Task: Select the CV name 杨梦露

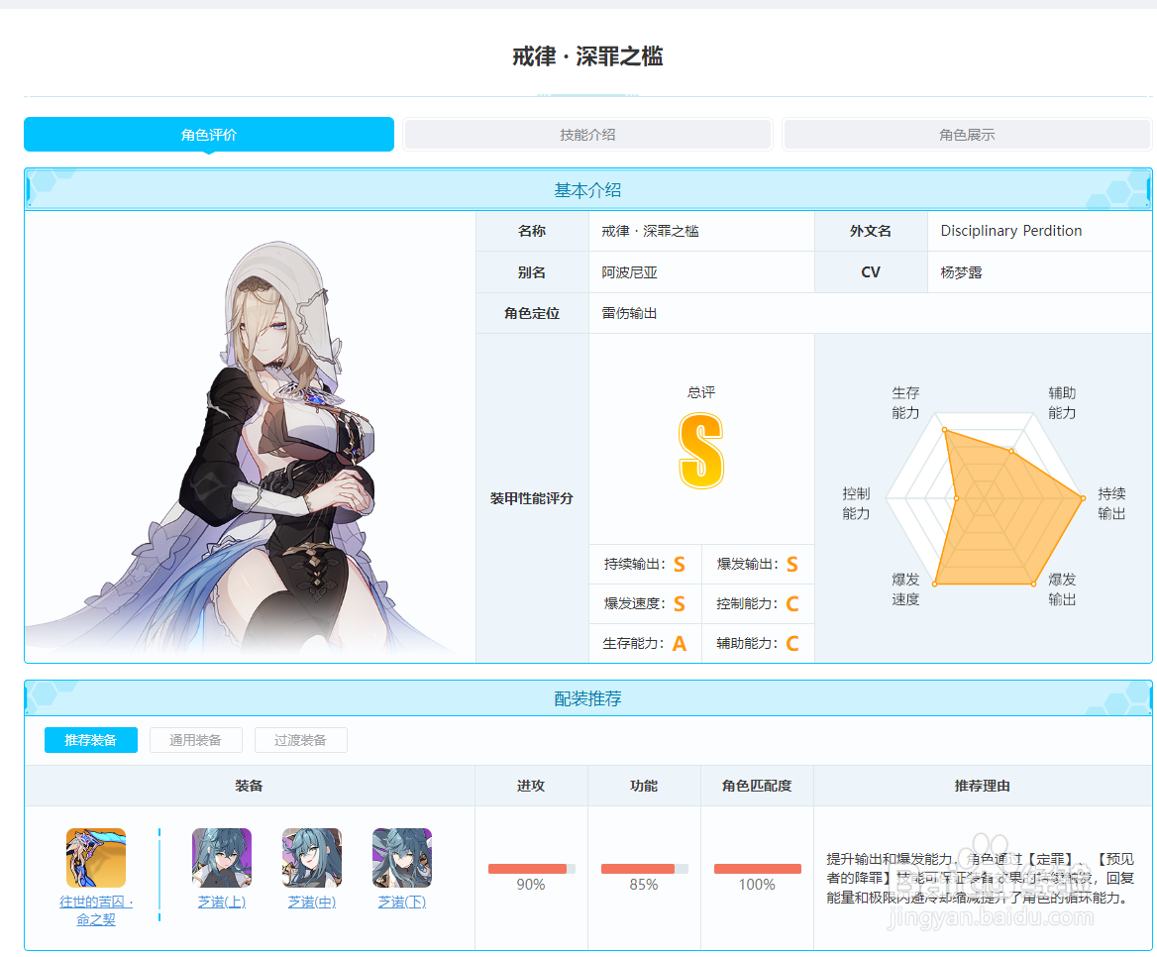Action: pyautogui.click(x=961, y=272)
